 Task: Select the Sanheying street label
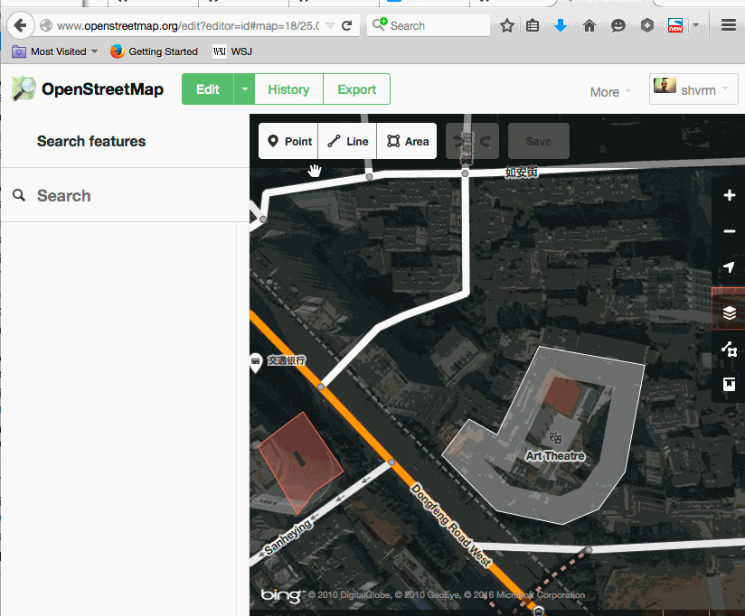coord(288,537)
